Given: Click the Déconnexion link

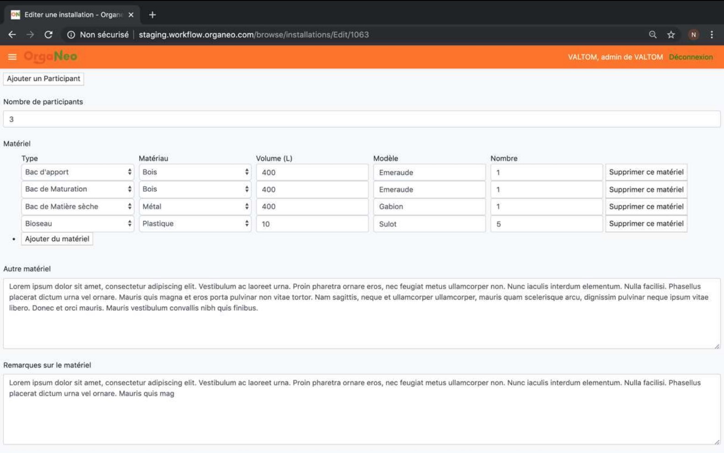Looking at the screenshot, I should pos(691,57).
